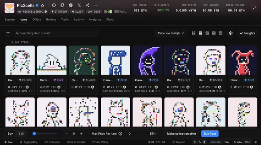Viewport: 261px width, 145px height.
Task: Focus Search by item or trait field
Action: tap(56, 33)
